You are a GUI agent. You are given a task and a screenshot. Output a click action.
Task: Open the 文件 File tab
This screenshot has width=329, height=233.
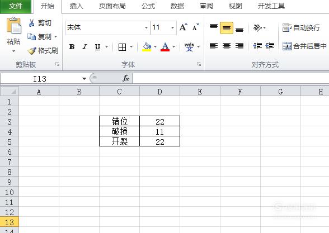pos(16,6)
